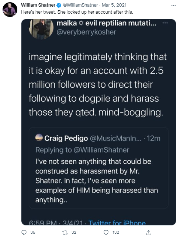Retweet this post using the retweet icon
Viewport: 180px width, 237px height.
[x=65, y=232]
